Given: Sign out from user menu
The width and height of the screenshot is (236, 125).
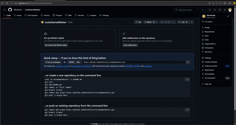Looking at the screenshot, I should 216,84.
